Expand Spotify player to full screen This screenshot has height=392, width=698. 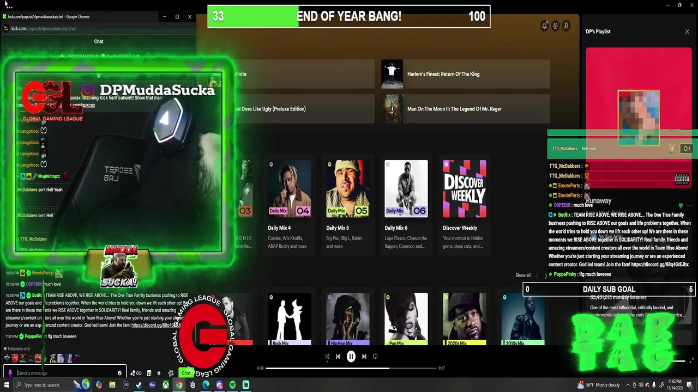[692, 360]
